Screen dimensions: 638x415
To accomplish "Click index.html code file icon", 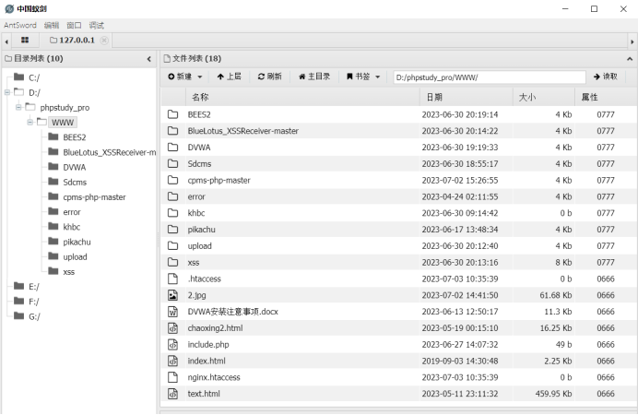I will point(173,361).
